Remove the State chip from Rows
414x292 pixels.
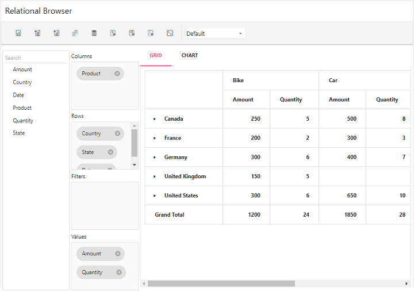tap(110, 152)
